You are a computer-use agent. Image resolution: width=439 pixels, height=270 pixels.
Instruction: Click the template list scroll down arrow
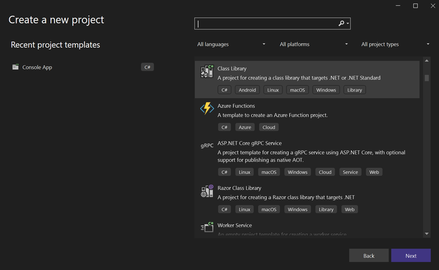(x=426, y=233)
